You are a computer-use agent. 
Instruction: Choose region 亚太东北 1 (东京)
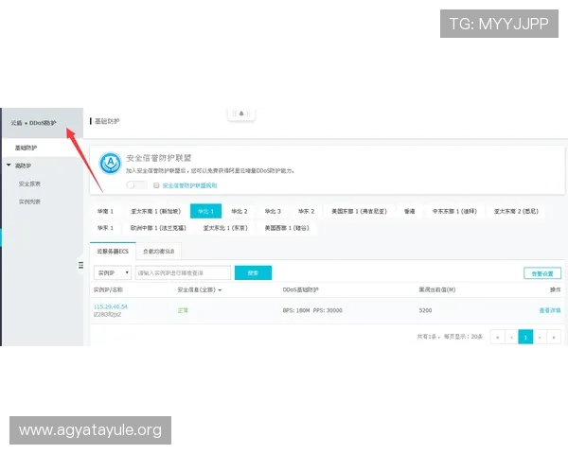[x=225, y=228]
